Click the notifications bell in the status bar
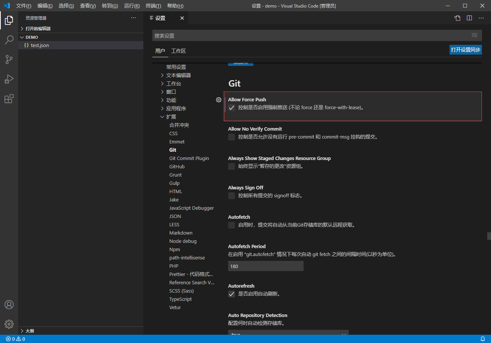Image resolution: width=491 pixels, height=343 pixels. coord(483,338)
